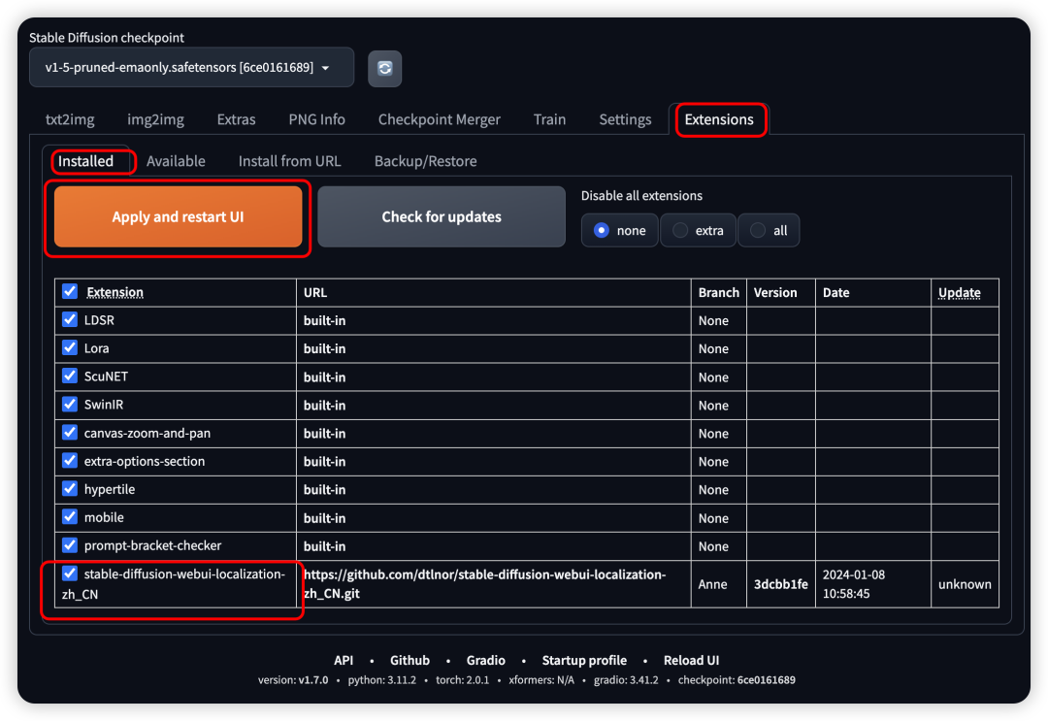This screenshot has width=1048, height=721.
Task: Switch to the Available sub-tab
Action: coord(175,161)
